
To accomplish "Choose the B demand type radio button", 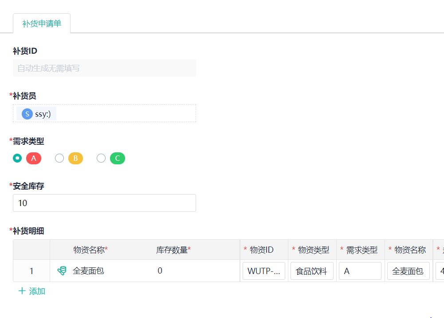I will pos(59,158).
